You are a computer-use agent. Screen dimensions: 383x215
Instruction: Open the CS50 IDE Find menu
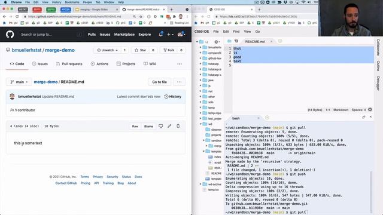pyautogui.click(x=236, y=32)
